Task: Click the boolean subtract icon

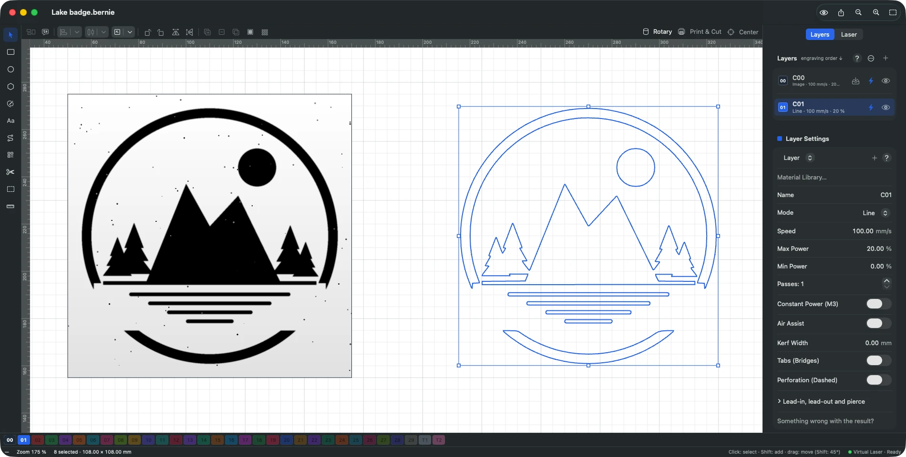Action: [222, 32]
